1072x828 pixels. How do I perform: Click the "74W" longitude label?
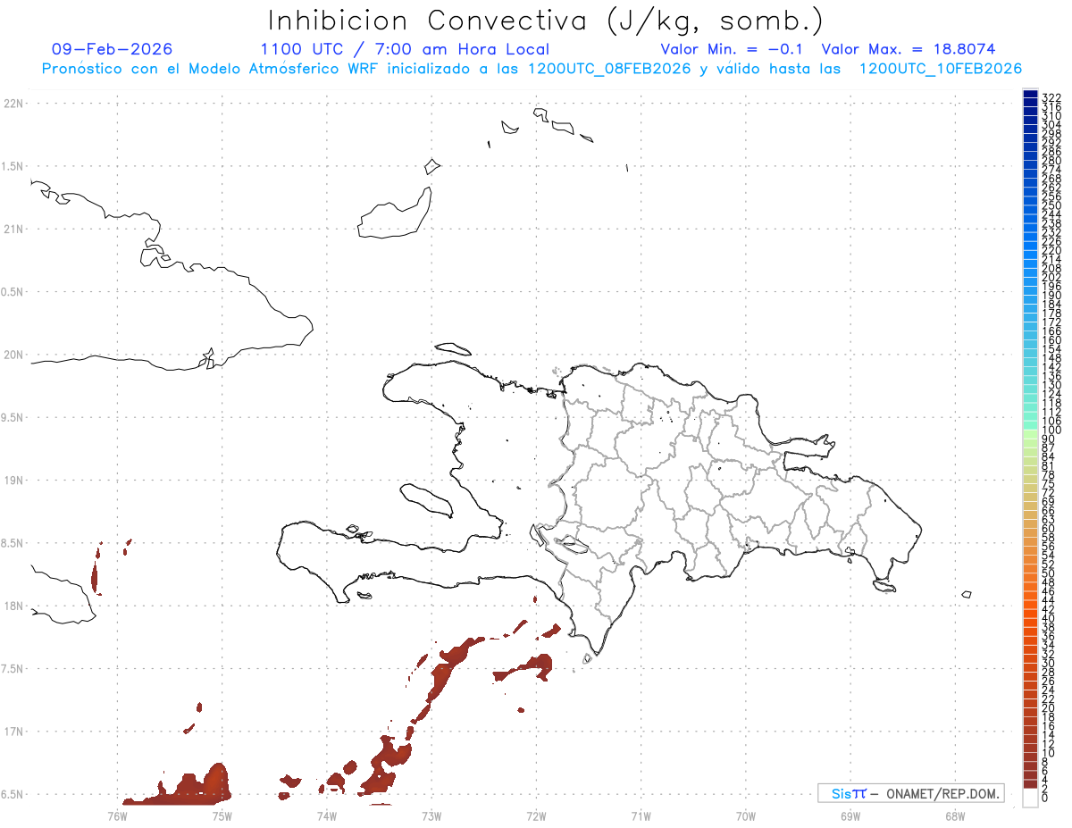point(326,815)
